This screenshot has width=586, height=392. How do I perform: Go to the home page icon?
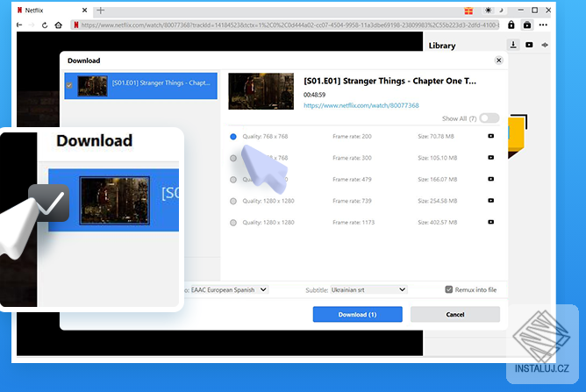point(58,25)
